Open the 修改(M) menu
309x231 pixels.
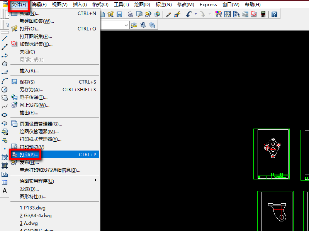[x=186, y=5]
